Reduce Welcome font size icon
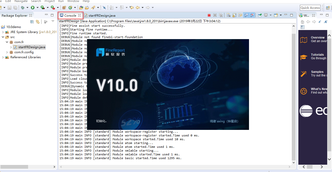The width and height of the screenshot is (332, 172). pyautogui.click(x=320, y=22)
